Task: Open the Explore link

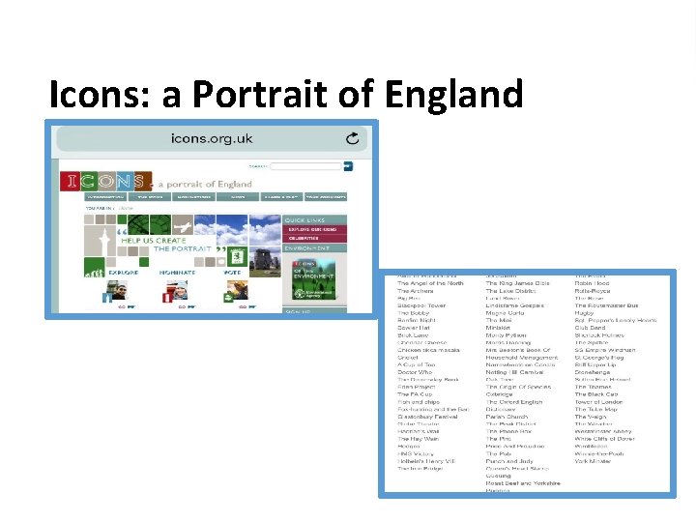Action: coord(124,273)
